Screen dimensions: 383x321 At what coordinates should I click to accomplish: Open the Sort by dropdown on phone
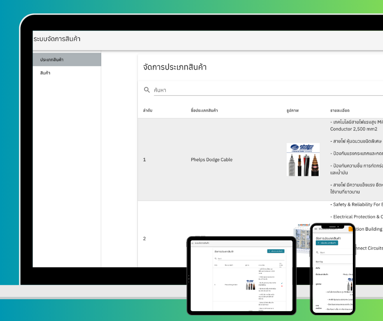click(x=332, y=262)
